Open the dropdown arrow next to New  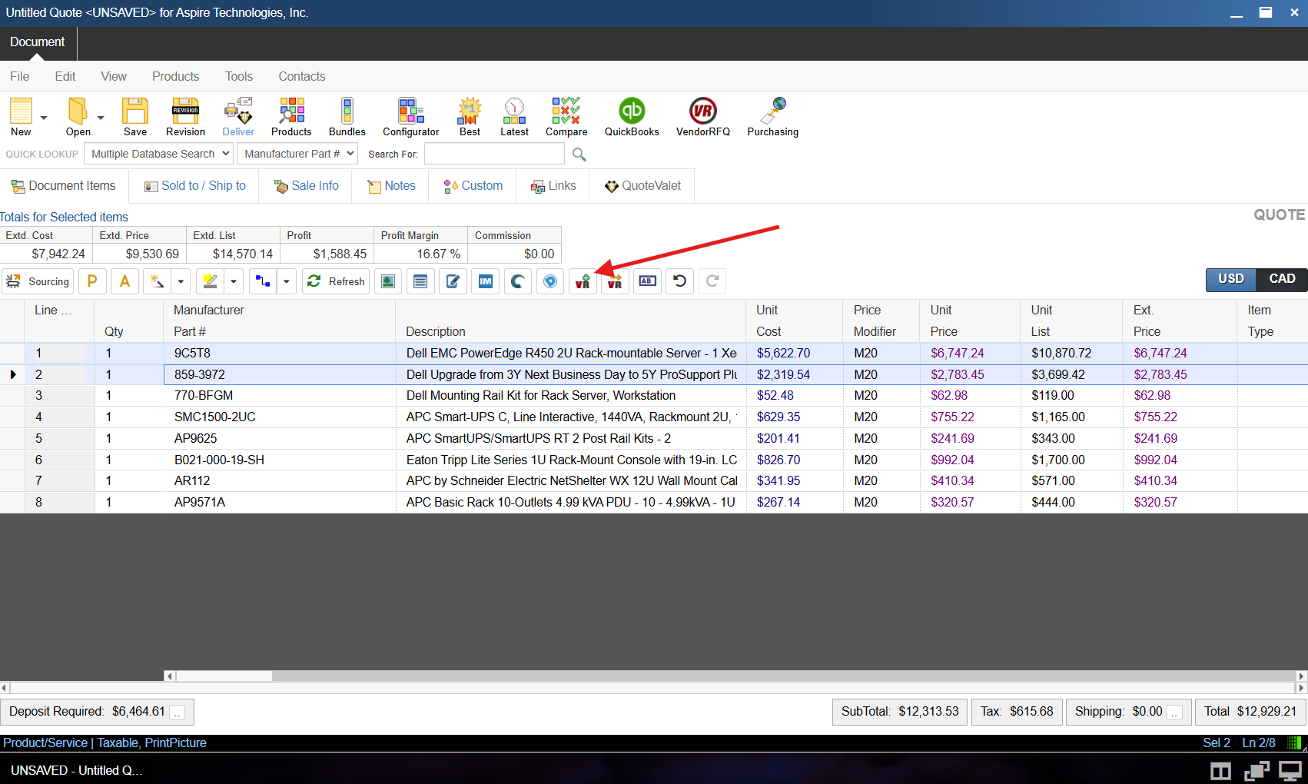tap(44, 118)
